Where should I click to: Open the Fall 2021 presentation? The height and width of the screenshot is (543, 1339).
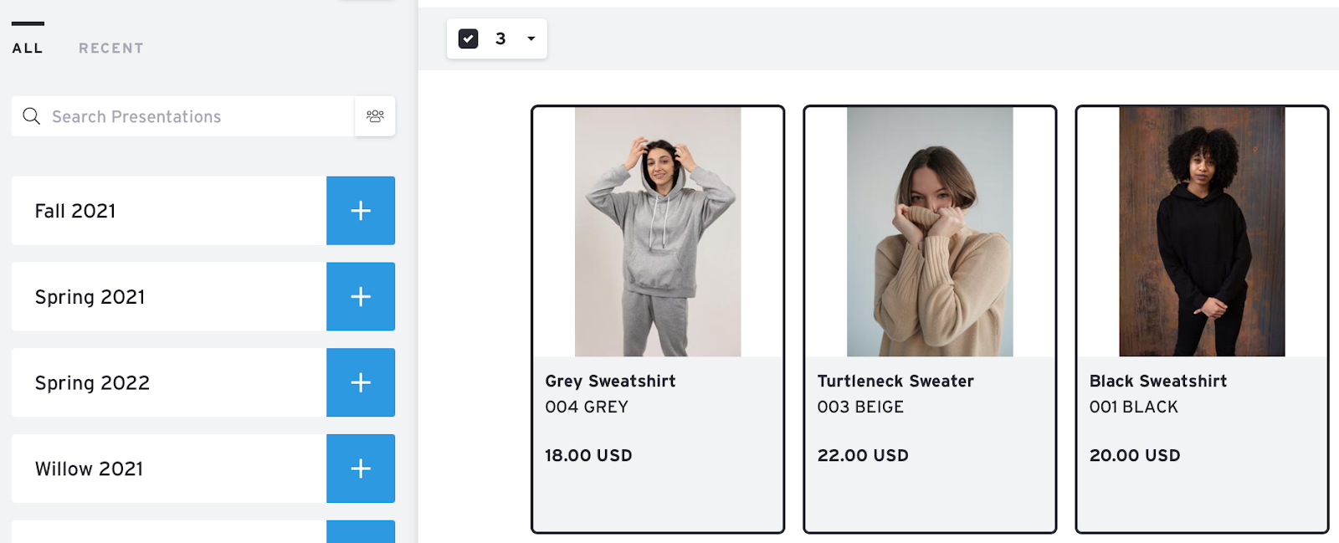point(167,211)
